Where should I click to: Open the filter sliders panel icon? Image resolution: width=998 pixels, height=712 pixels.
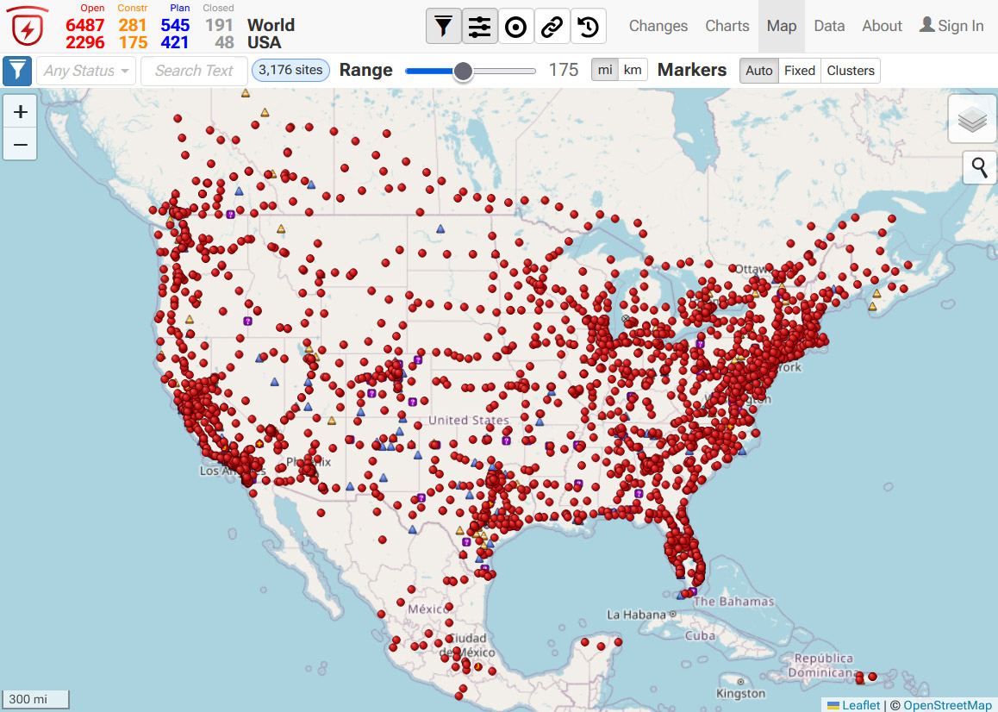tap(480, 26)
